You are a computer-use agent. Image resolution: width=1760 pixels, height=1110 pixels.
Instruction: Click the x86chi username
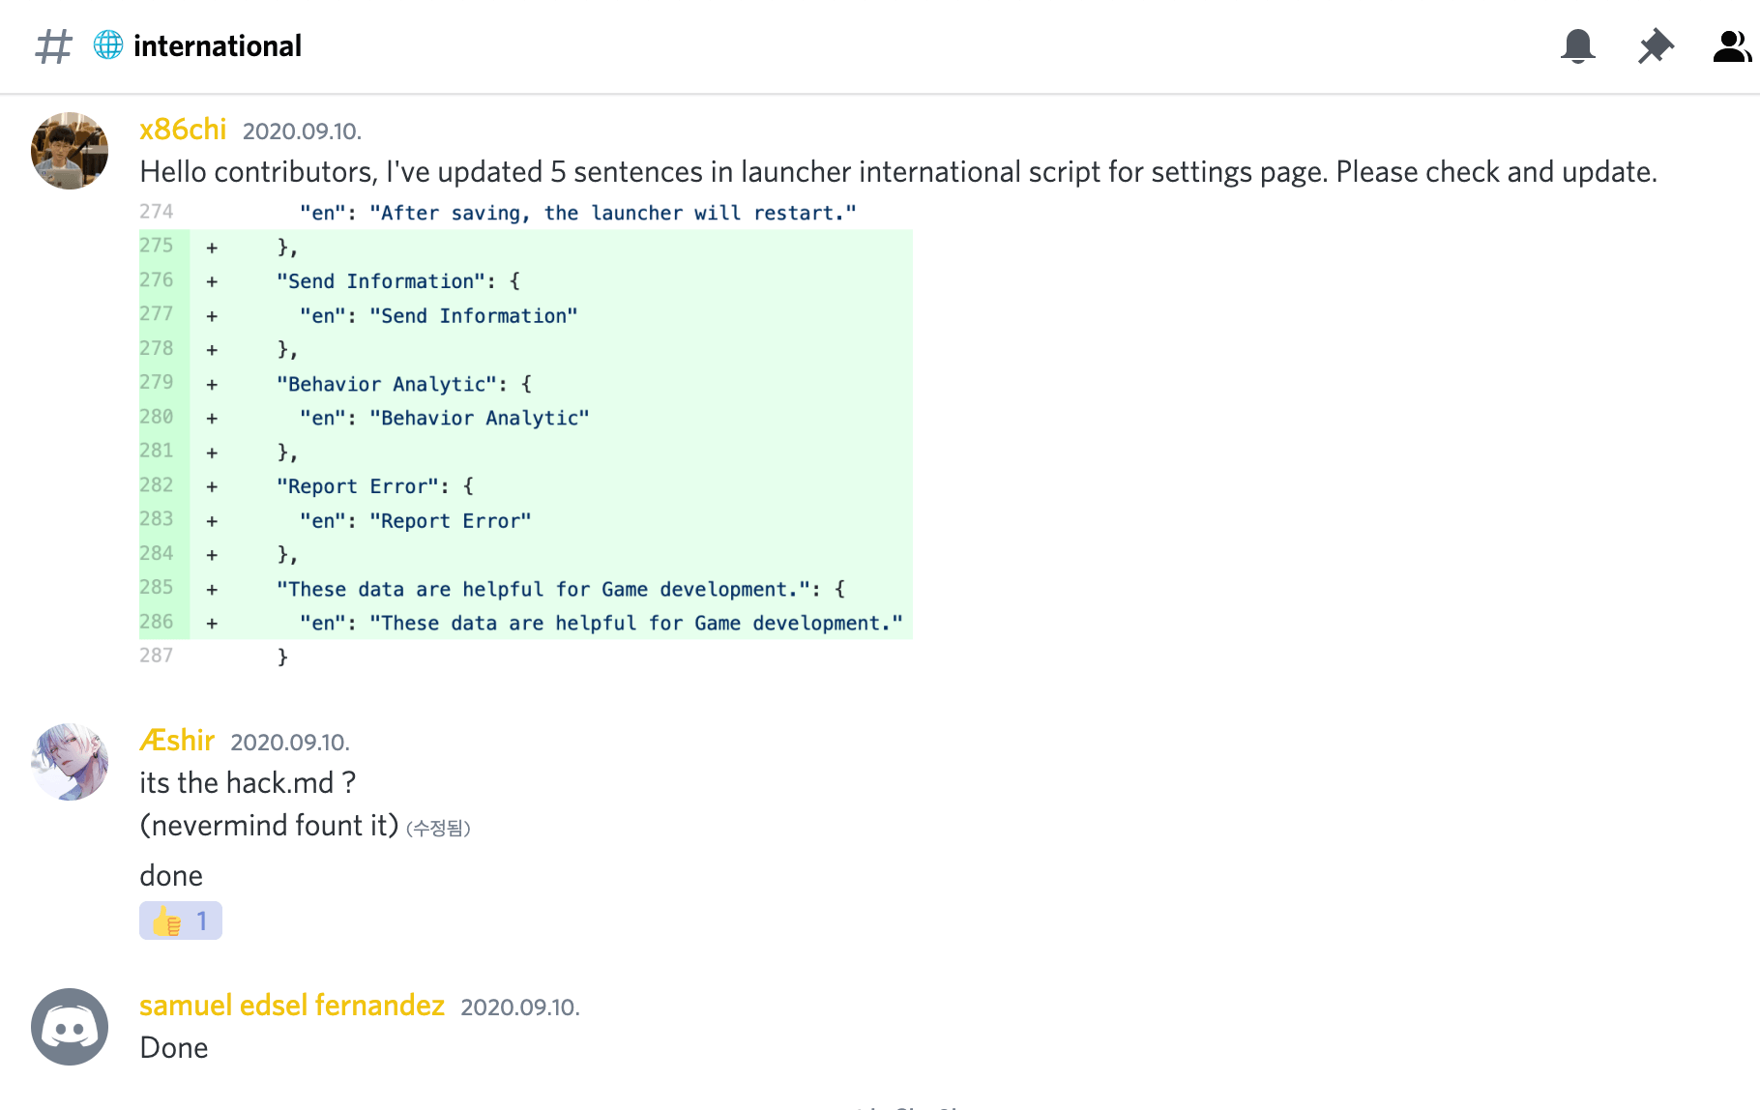click(x=183, y=130)
